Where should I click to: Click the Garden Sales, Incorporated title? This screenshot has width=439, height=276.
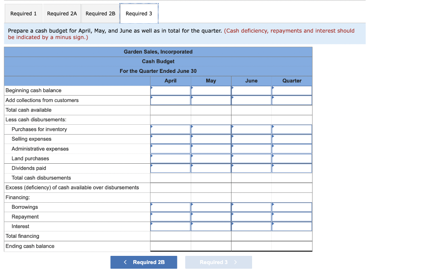[158, 52]
